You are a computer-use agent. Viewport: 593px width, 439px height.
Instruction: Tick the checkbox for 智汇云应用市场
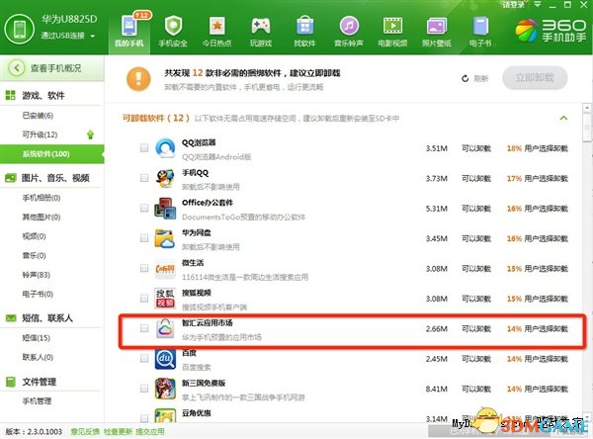pos(144,328)
